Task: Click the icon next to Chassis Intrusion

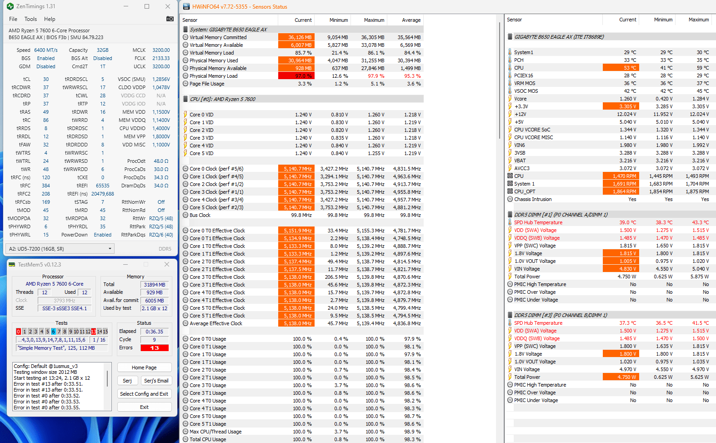Action: (510, 199)
